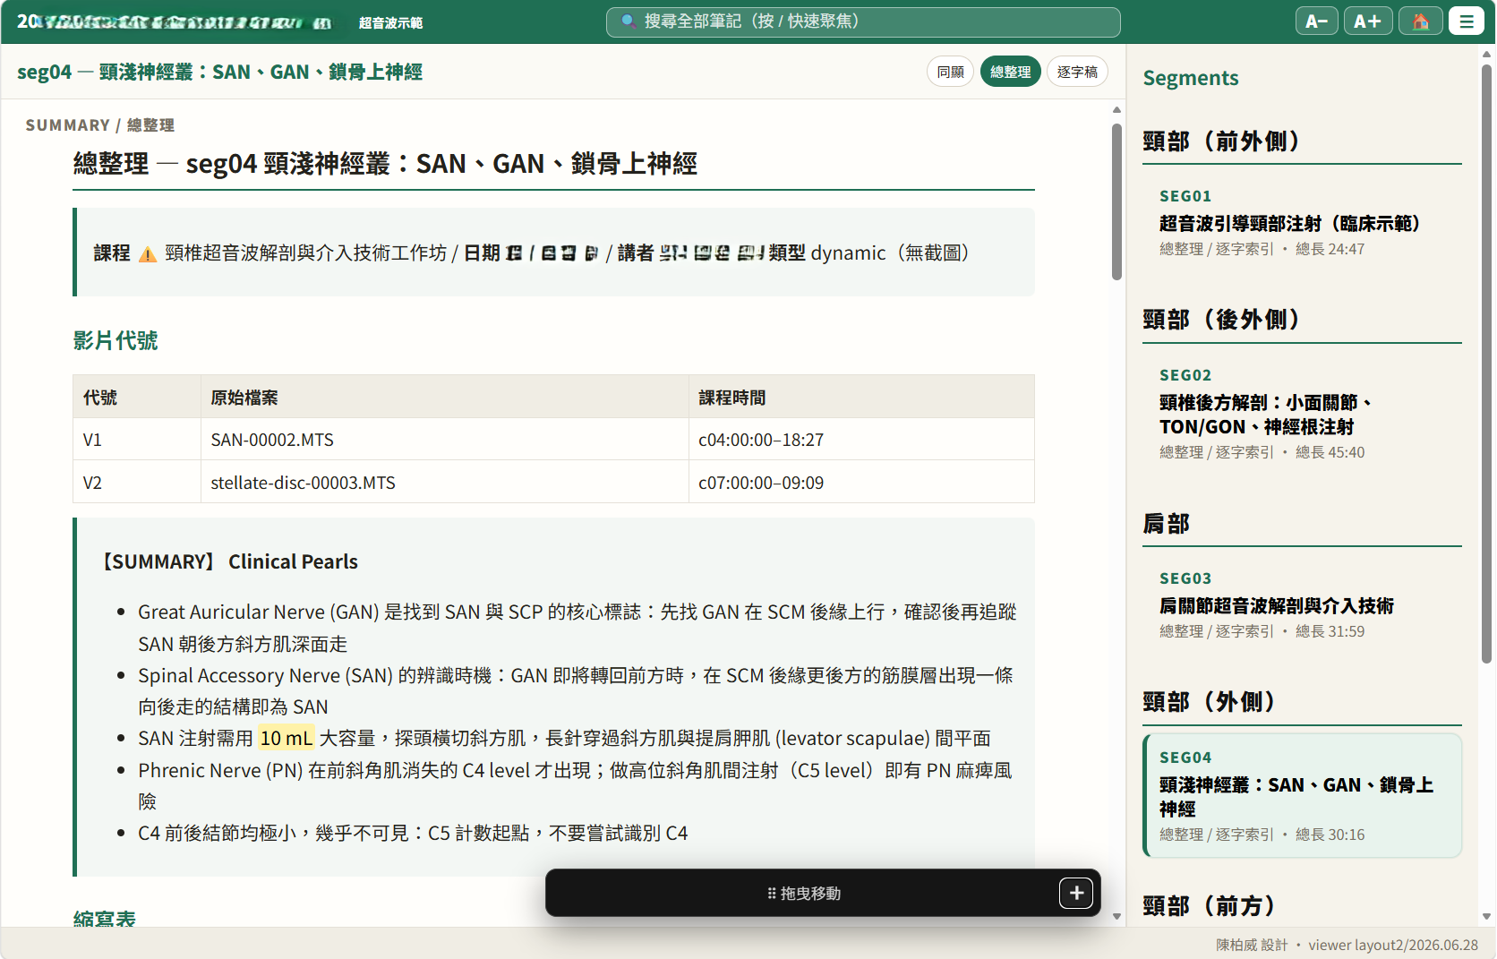
Task: Click the 陳柏威 設計 footer text
Action: point(1252,945)
